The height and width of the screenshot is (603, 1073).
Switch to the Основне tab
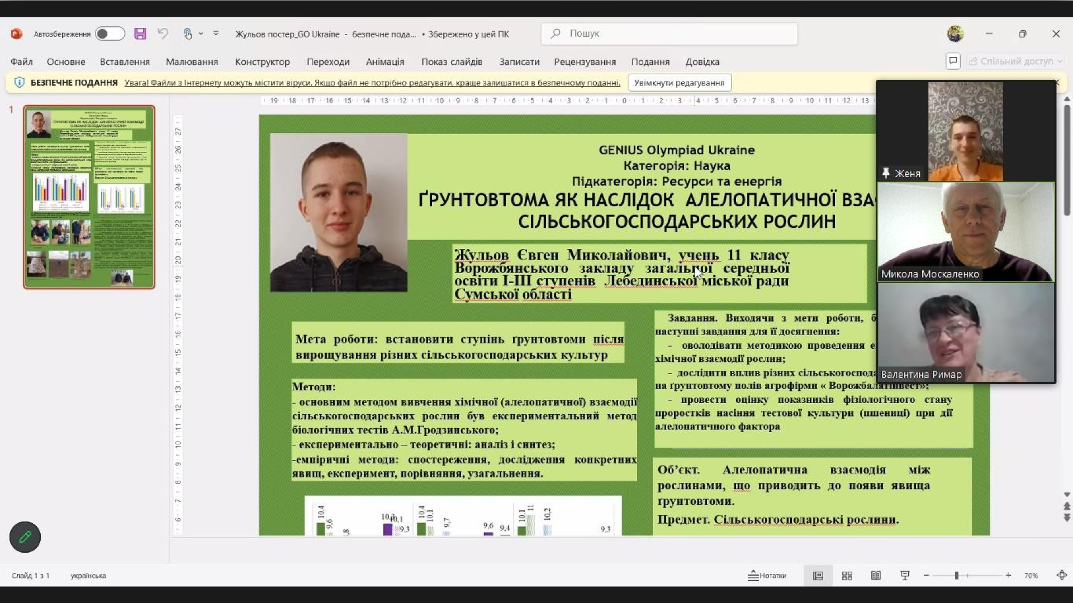66,61
